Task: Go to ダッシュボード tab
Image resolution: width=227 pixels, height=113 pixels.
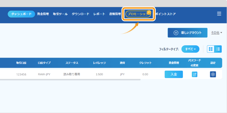Action: pos(21,14)
